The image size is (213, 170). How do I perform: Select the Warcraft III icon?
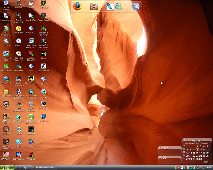point(43,3)
